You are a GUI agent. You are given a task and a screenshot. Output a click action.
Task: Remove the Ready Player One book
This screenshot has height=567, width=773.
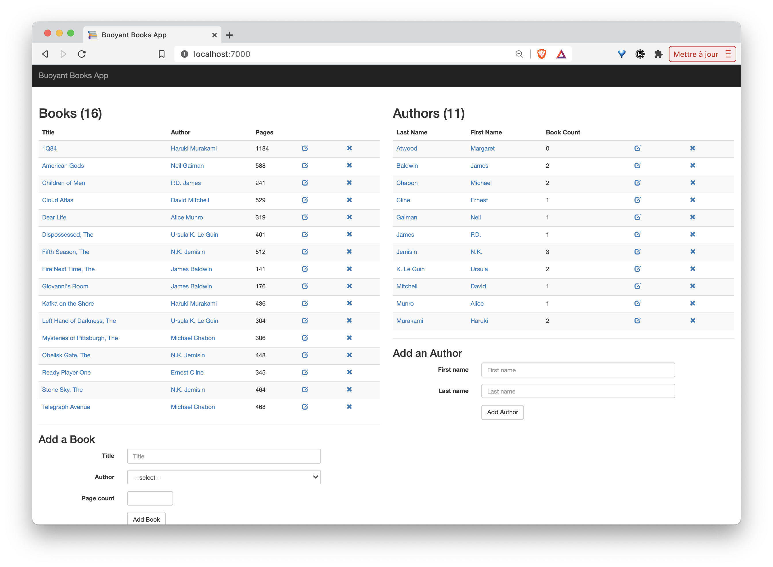click(349, 372)
